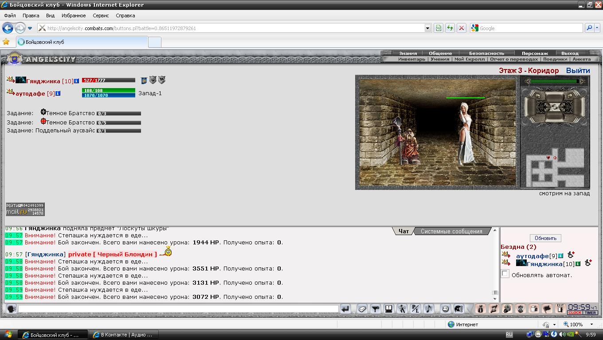Click the Поединки link
The image size is (603, 340).
(x=555, y=59)
